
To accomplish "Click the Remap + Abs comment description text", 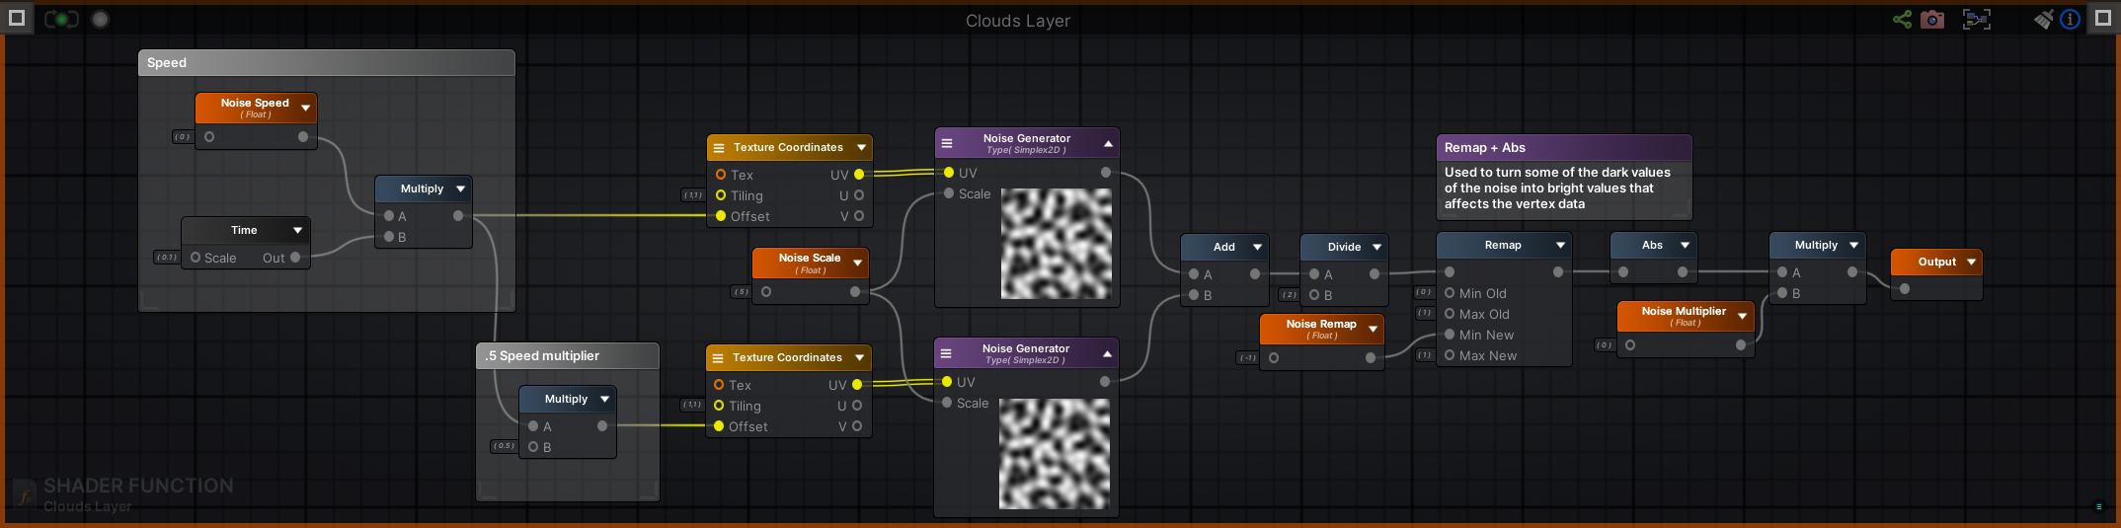I will 1557,188.
